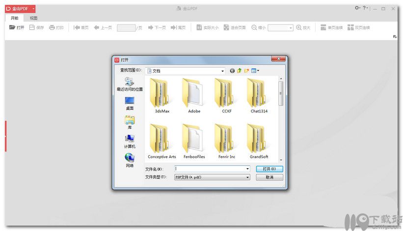Select the CCKF folder
The image size is (403, 231).
(227, 96)
